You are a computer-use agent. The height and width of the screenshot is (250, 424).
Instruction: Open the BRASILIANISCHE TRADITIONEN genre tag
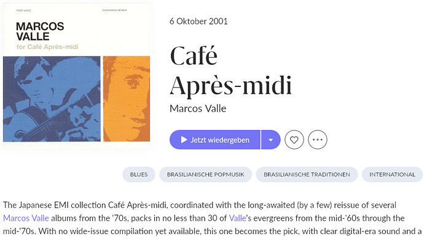click(307, 175)
